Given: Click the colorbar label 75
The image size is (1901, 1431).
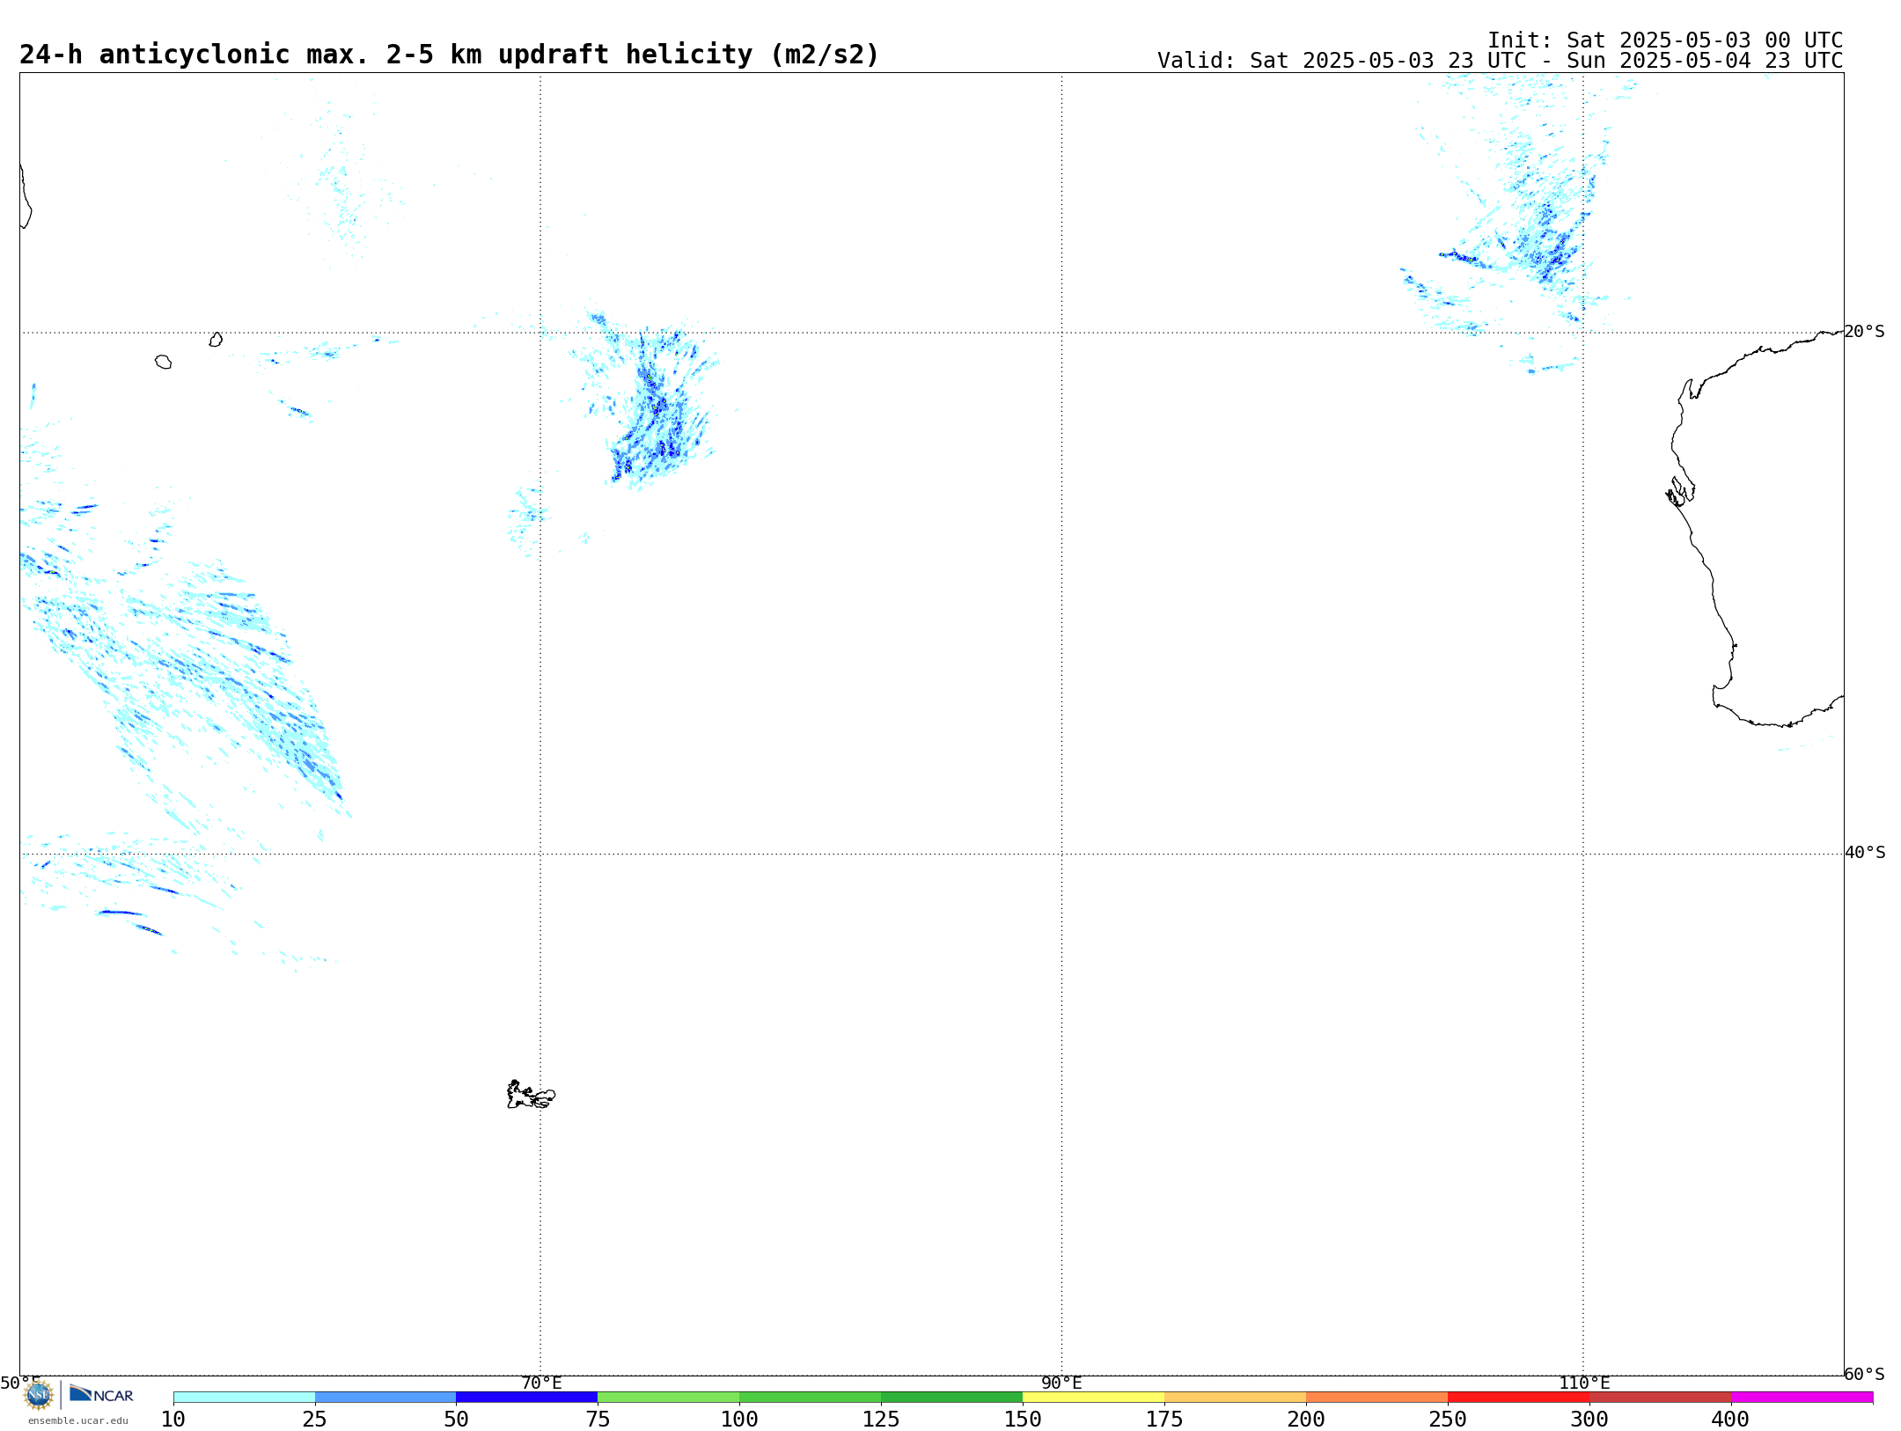Looking at the screenshot, I should click(598, 1420).
